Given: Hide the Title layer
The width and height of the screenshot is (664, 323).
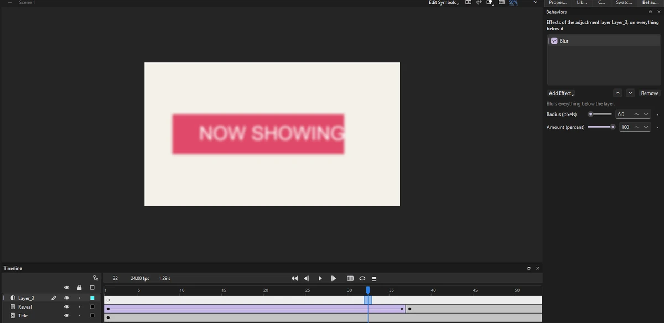Looking at the screenshot, I should point(66,316).
